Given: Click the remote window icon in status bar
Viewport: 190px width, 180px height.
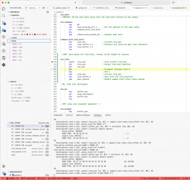Looking at the screenshot, I should tap(2, 178).
